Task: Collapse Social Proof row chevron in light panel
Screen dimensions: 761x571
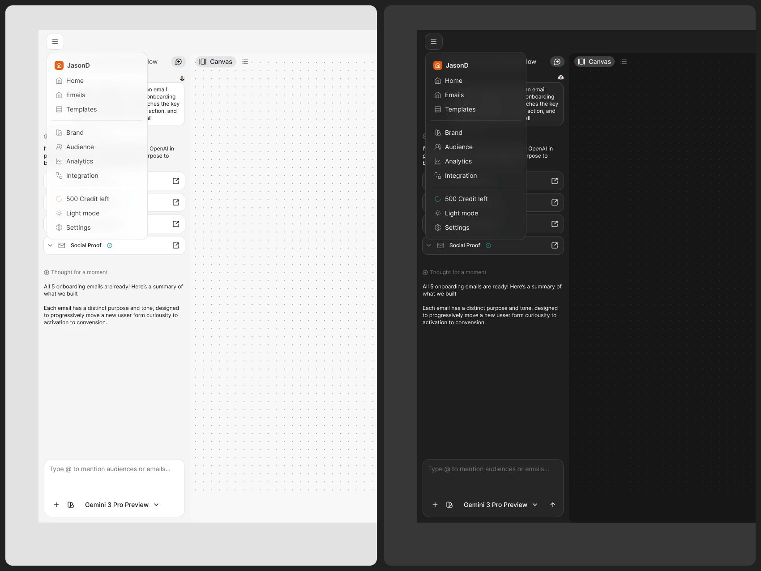Action: point(50,245)
